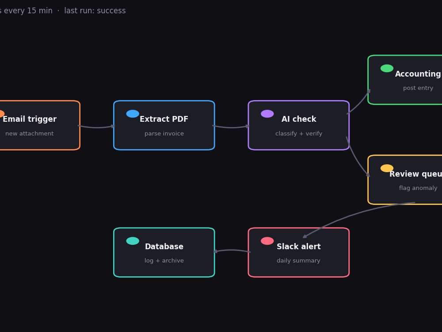Click the blue dot on Extract PDF node
The width and height of the screenshot is (442, 332).
click(x=133, y=114)
